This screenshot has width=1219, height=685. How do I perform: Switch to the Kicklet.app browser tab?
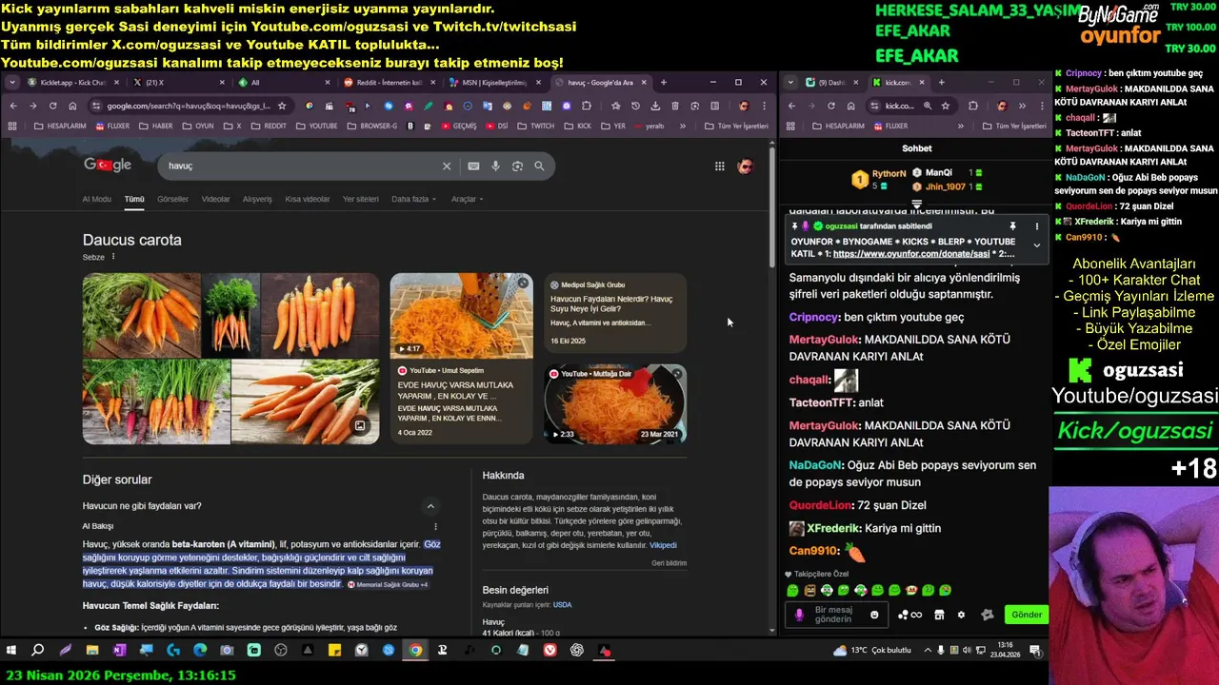coord(72,83)
